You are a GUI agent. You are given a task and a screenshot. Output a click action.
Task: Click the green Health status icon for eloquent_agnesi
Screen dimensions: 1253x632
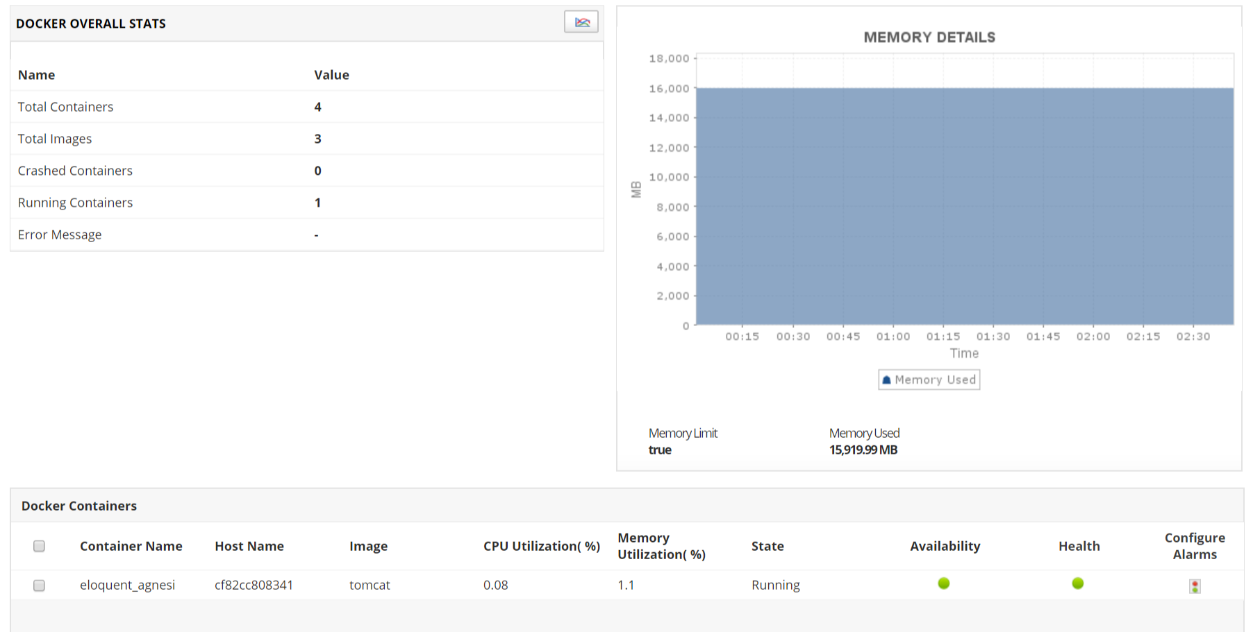[1077, 584]
